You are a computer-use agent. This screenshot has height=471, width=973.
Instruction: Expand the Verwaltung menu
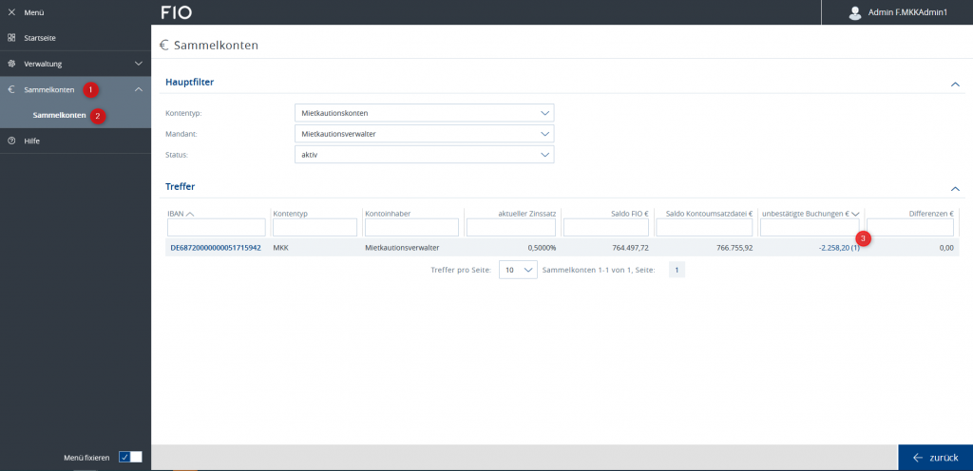coord(138,64)
